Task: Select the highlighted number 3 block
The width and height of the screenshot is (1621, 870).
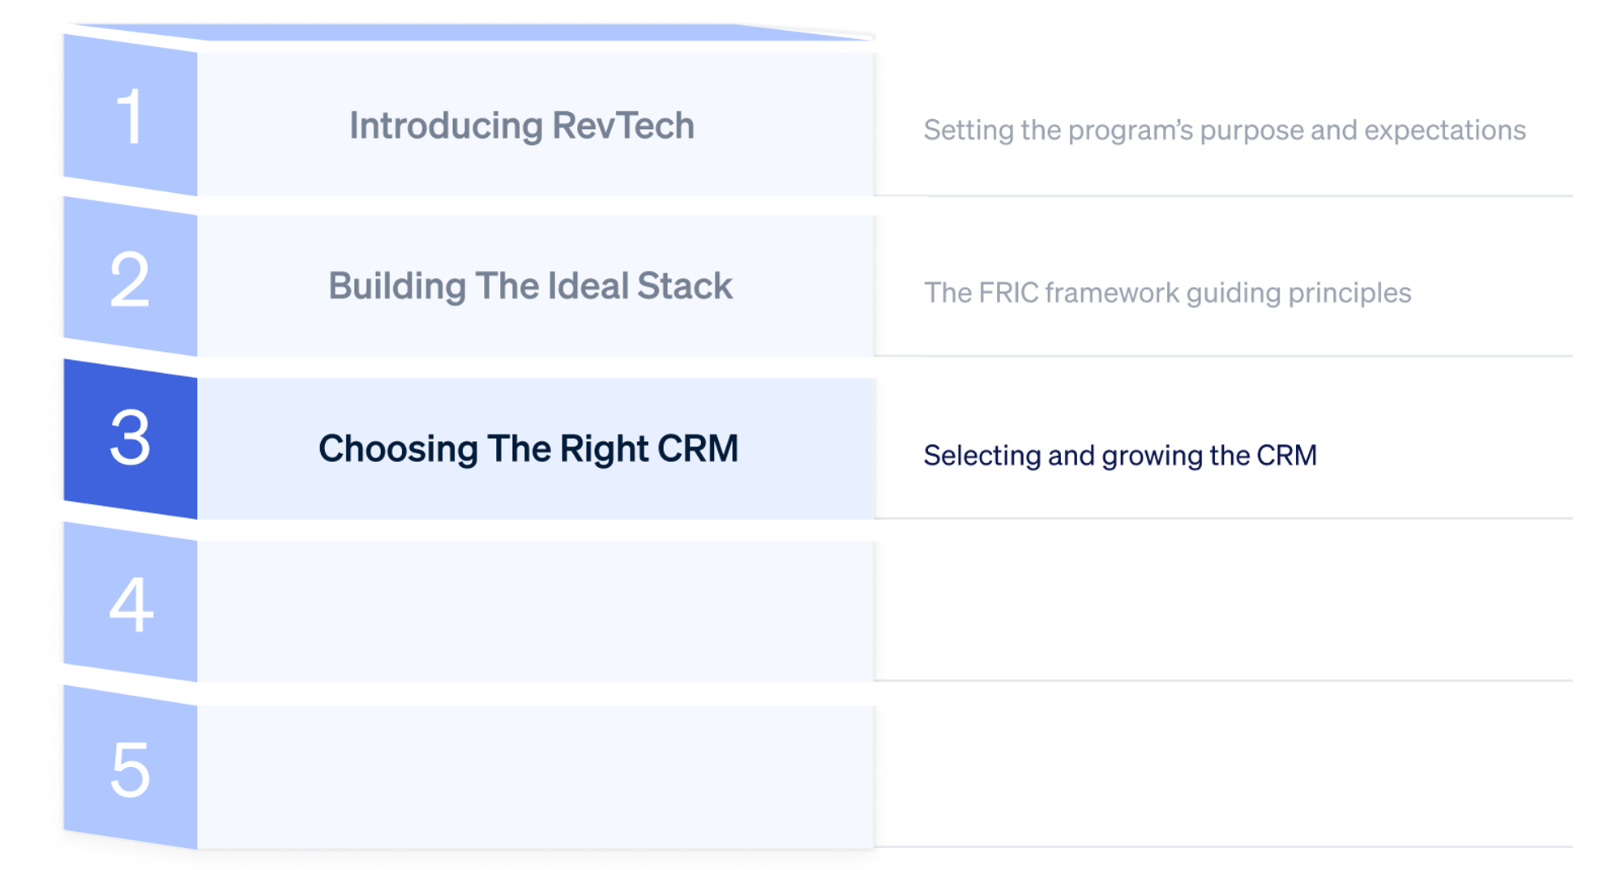Action: pyautogui.click(x=130, y=439)
